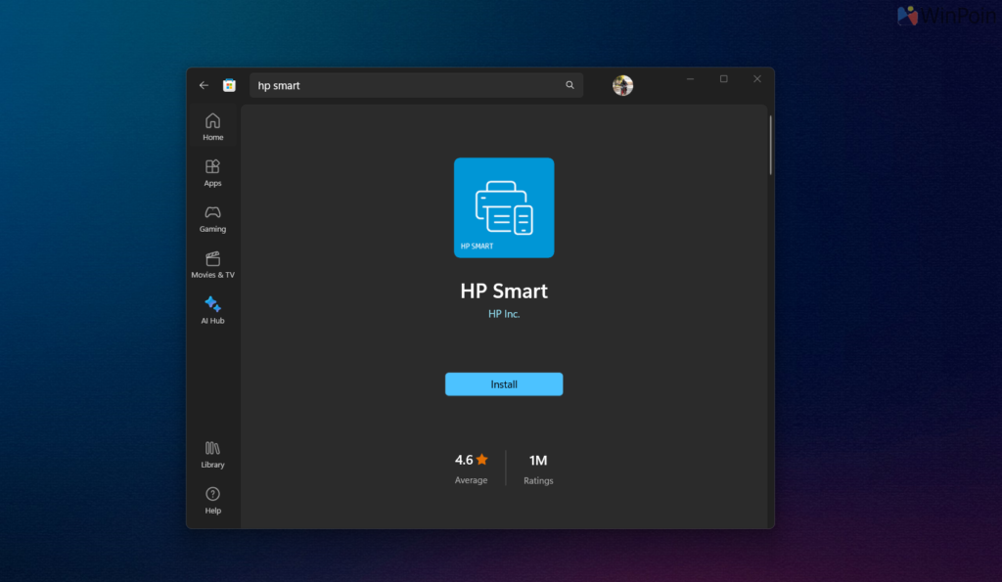This screenshot has width=1002, height=582.
Task: Open the HP Inc. publisher link
Action: click(x=504, y=314)
